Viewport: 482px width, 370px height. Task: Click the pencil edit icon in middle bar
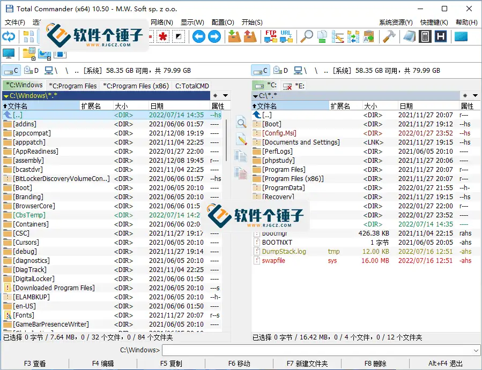pyautogui.click(x=241, y=139)
